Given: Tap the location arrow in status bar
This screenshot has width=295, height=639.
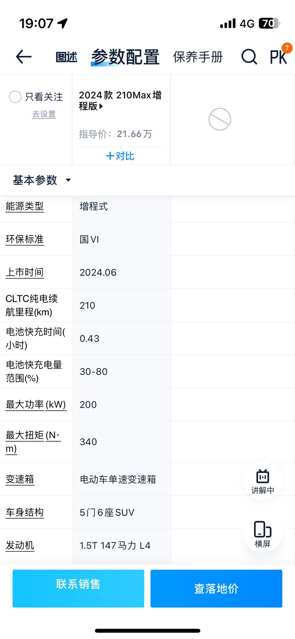Looking at the screenshot, I should point(63,23).
